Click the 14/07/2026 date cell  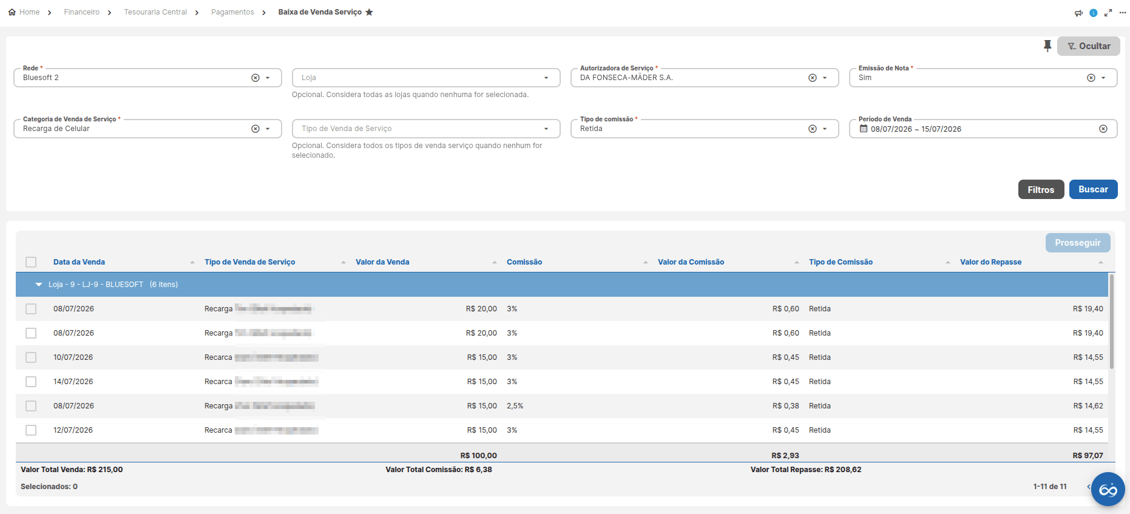click(73, 382)
